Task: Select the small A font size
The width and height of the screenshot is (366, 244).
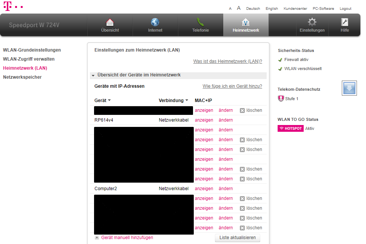Action: click(x=230, y=9)
